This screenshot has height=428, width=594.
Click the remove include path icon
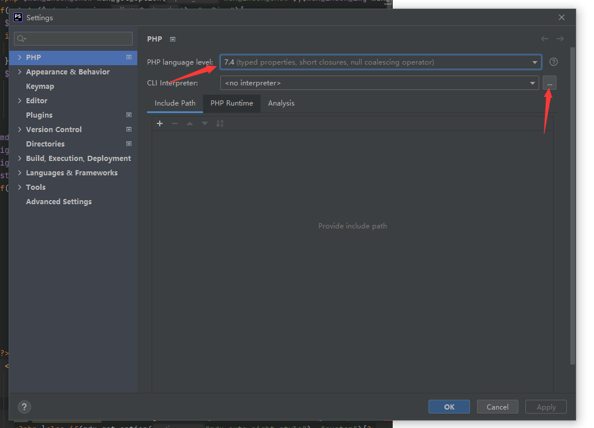point(174,123)
